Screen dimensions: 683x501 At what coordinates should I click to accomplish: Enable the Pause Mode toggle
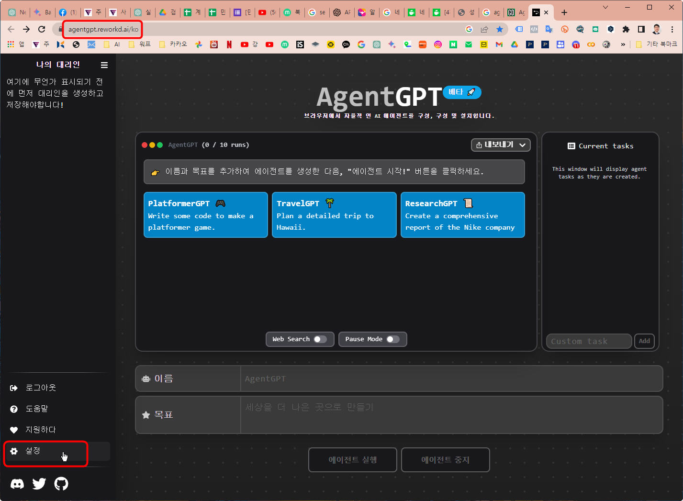click(392, 339)
